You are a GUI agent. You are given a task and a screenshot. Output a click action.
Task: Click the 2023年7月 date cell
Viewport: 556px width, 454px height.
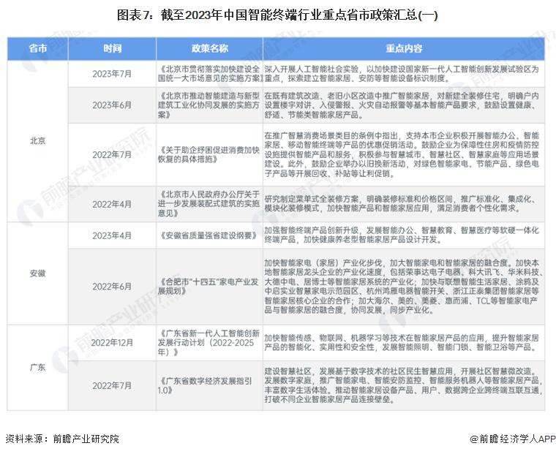point(112,74)
